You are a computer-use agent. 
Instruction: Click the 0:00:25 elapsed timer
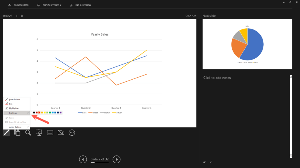click(x=8, y=16)
